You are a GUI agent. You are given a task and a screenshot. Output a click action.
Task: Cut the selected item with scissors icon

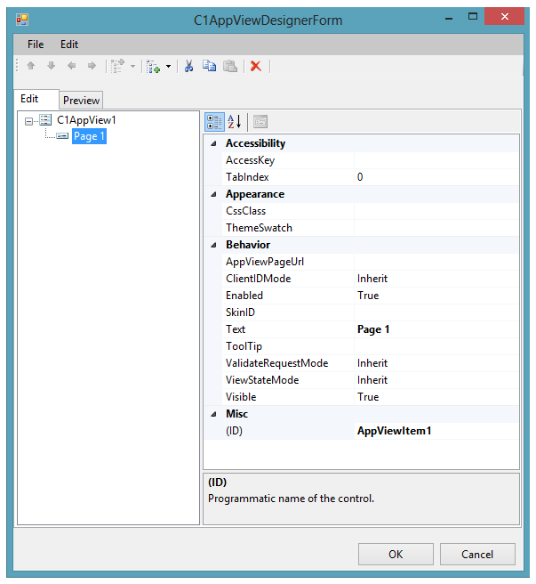(189, 66)
